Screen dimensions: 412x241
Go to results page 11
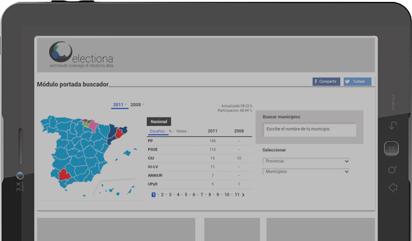(x=237, y=194)
